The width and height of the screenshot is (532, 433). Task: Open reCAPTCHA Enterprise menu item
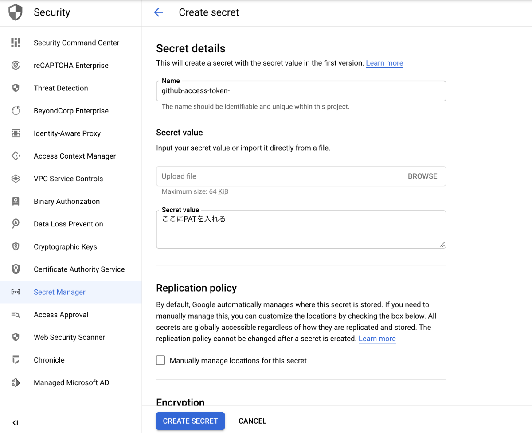click(x=71, y=65)
